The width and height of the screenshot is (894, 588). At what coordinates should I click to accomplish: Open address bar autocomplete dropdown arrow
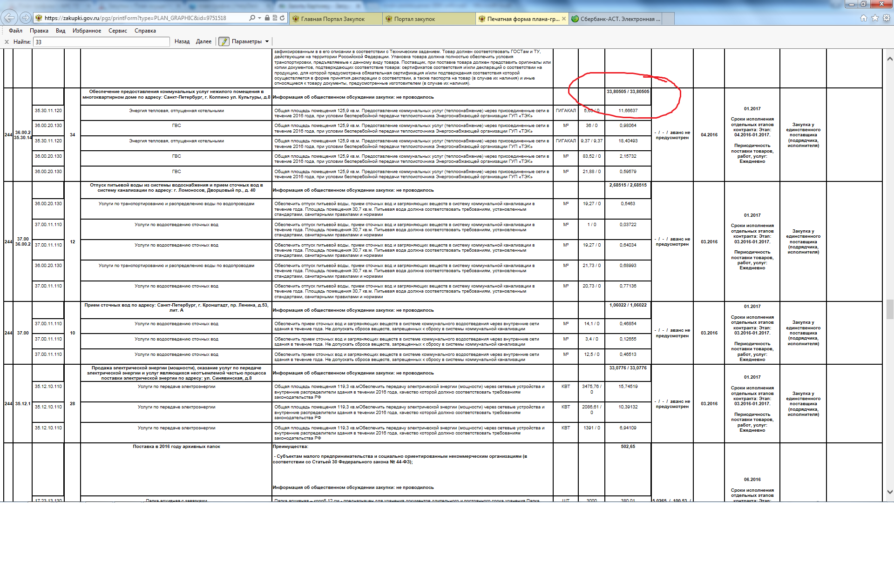pos(259,18)
